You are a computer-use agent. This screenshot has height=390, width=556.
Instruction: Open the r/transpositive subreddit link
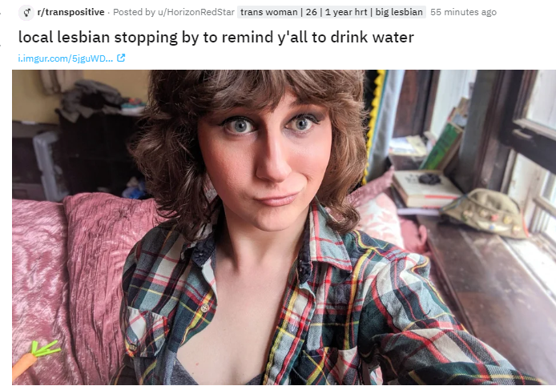point(71,12)
